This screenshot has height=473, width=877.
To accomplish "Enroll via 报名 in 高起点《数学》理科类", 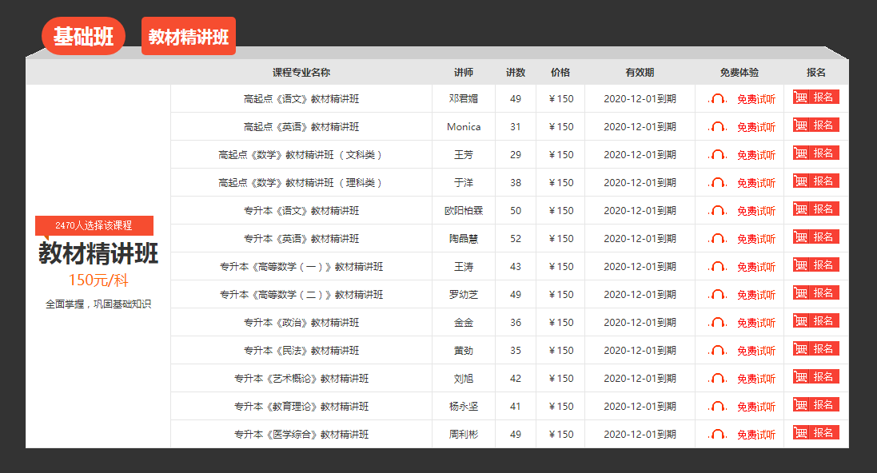I will point(816,181).
